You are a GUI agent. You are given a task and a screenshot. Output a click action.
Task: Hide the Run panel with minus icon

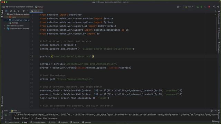[215, 111]
